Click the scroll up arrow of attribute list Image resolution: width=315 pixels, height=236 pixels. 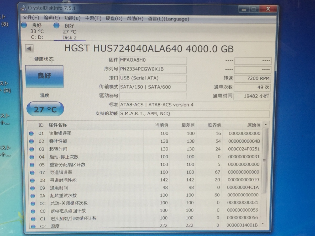click(x=266, y=125)
